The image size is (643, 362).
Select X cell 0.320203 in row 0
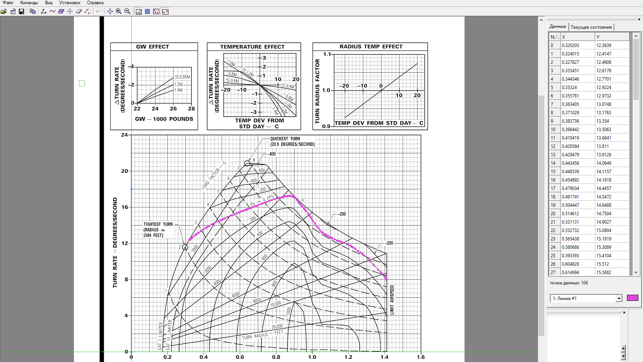coord(578,45)
